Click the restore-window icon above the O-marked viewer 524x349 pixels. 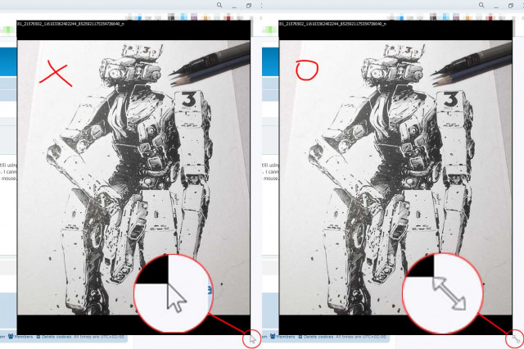(511, 6)
